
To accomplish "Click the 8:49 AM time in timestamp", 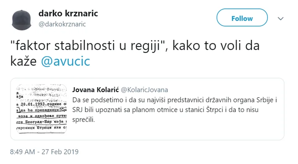I will (x=22, y=152).
